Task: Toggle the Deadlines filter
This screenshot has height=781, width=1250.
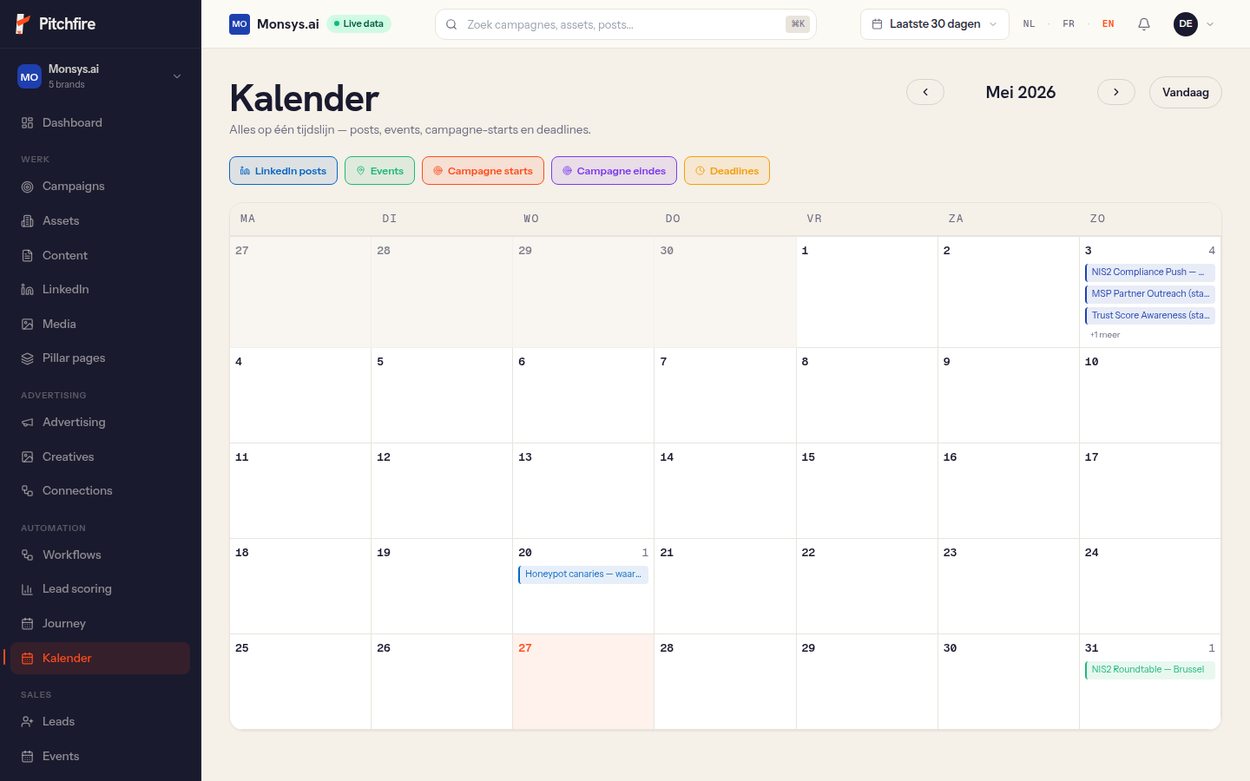Action: (x=727, y=171)
